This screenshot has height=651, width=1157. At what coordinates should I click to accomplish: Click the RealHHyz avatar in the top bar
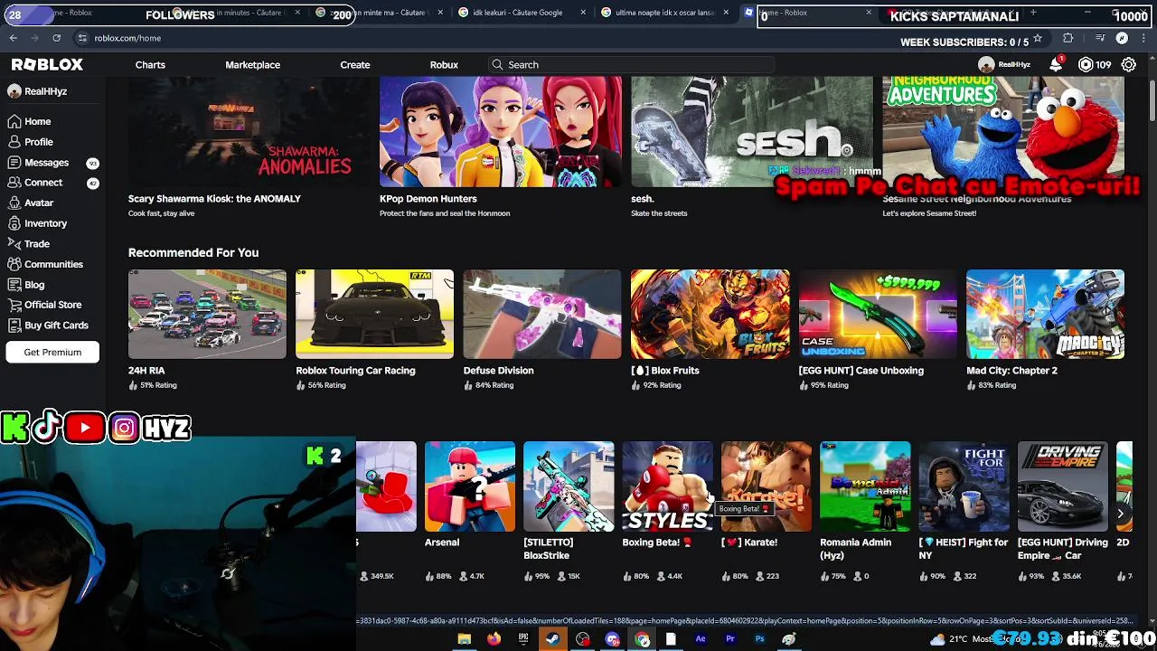[x=986, y=64]
